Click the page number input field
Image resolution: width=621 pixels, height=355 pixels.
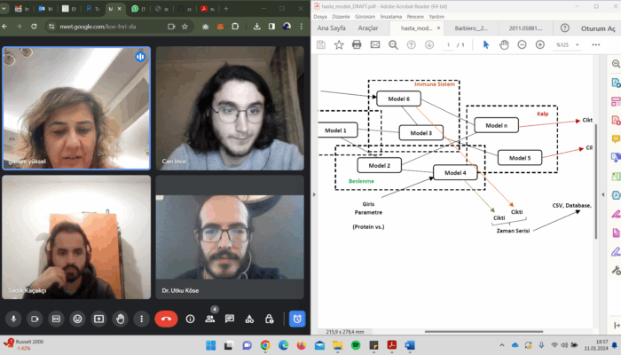[x=449, y=44]
